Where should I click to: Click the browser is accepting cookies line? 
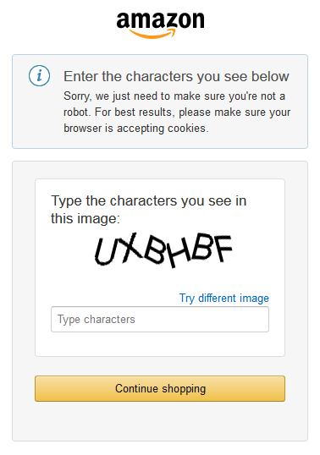click(x=136, y=129)
